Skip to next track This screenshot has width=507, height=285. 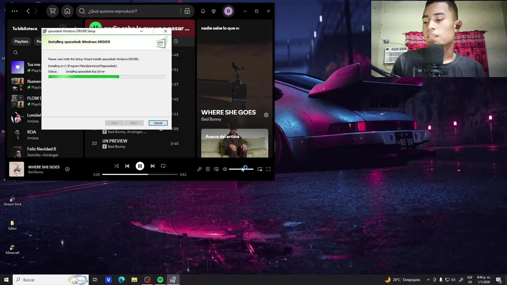pos(152,166)
